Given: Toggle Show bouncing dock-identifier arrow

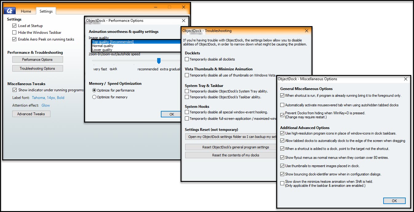Looking at the screenshot, I should (x=282, y=174).
